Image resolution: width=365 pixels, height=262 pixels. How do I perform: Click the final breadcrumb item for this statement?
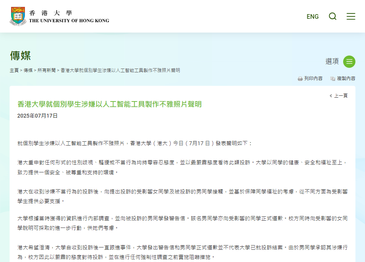click(120, 70)
